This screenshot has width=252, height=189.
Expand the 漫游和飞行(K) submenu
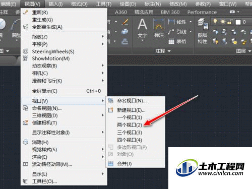(x=64, y=81)
